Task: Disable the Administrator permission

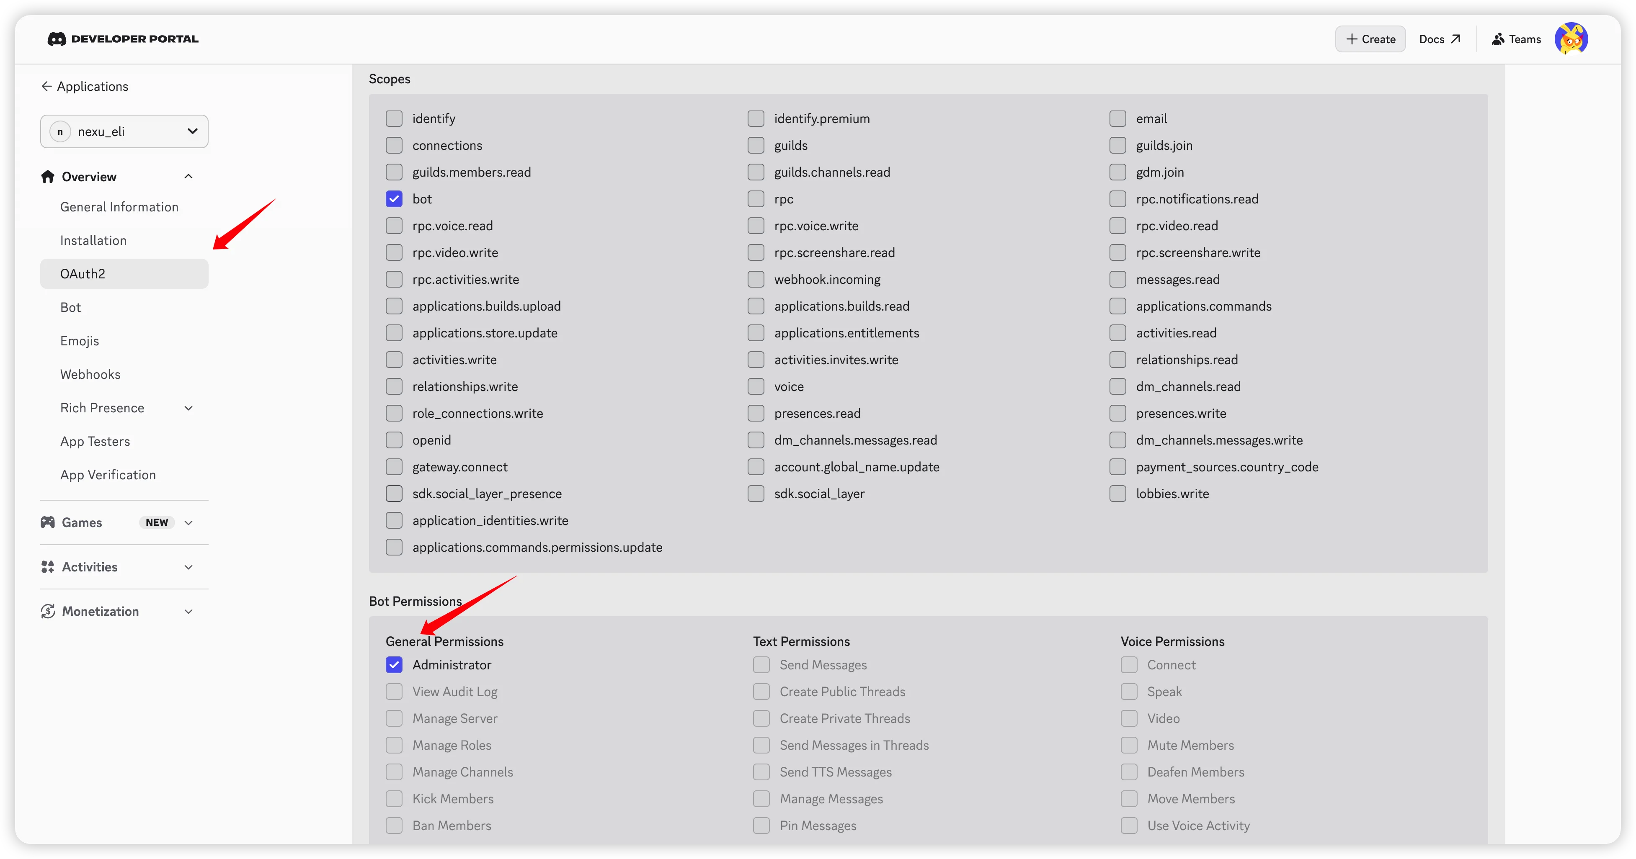Action: (x=394, y=664)
